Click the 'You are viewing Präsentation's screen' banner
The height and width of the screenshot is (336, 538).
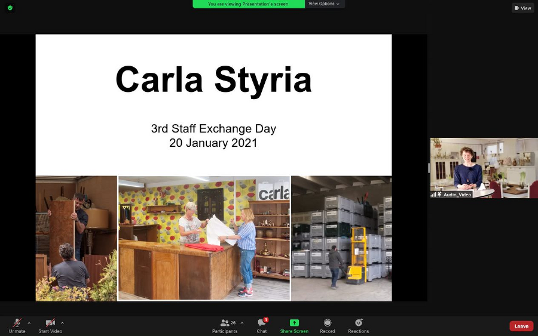(249, 4)
